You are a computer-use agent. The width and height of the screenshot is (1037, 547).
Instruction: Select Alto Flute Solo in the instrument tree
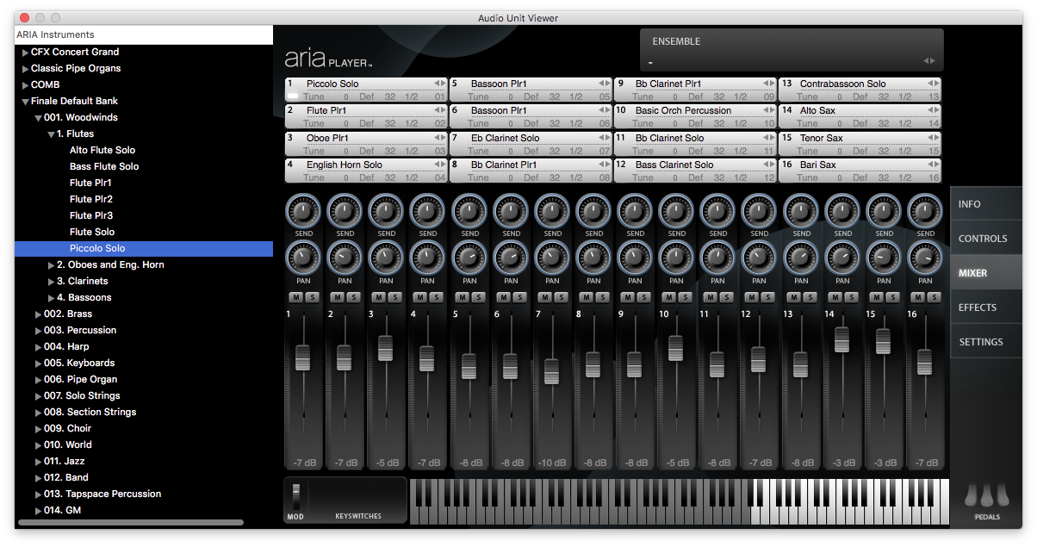point(102,150)
